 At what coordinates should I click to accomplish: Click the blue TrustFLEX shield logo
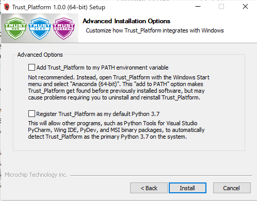point(40,28)
